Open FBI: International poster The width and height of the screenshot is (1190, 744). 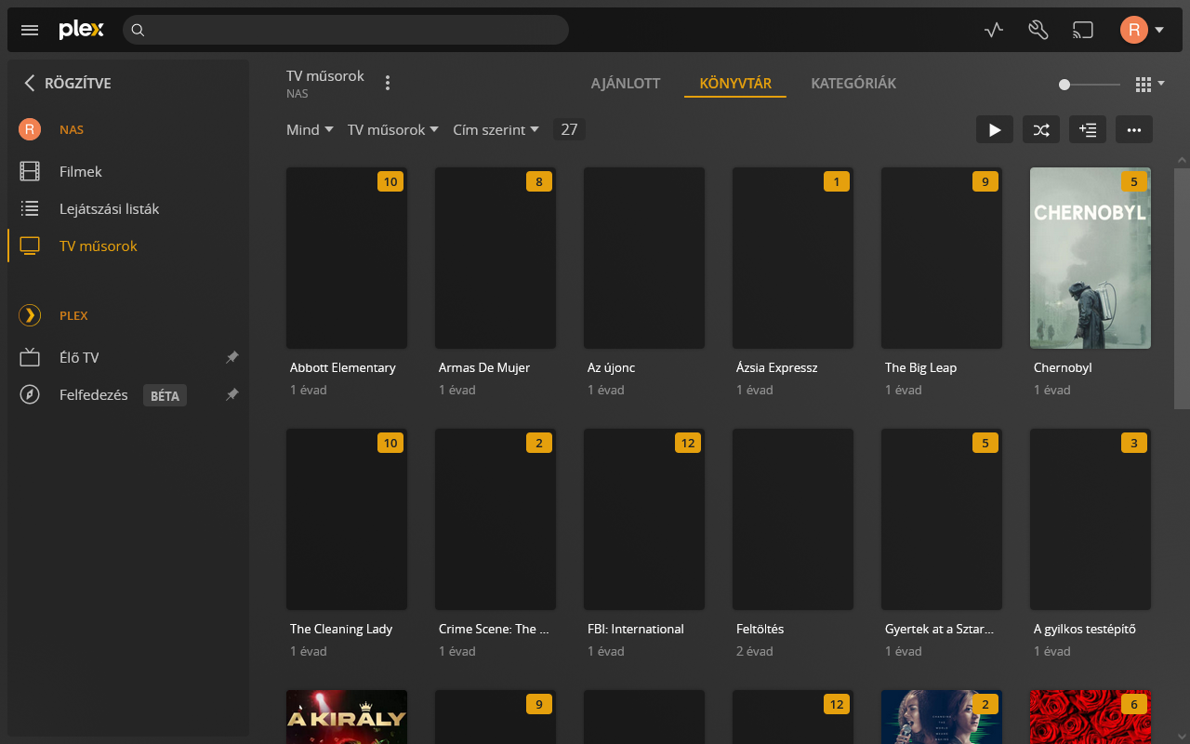coord(644,519)
